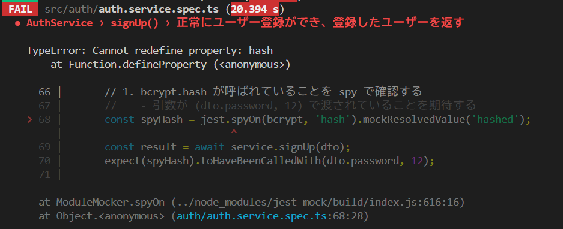
Task: Click the 'at ModuleMocker.spyOn' stack trace line
Action: tap(252, 203)
